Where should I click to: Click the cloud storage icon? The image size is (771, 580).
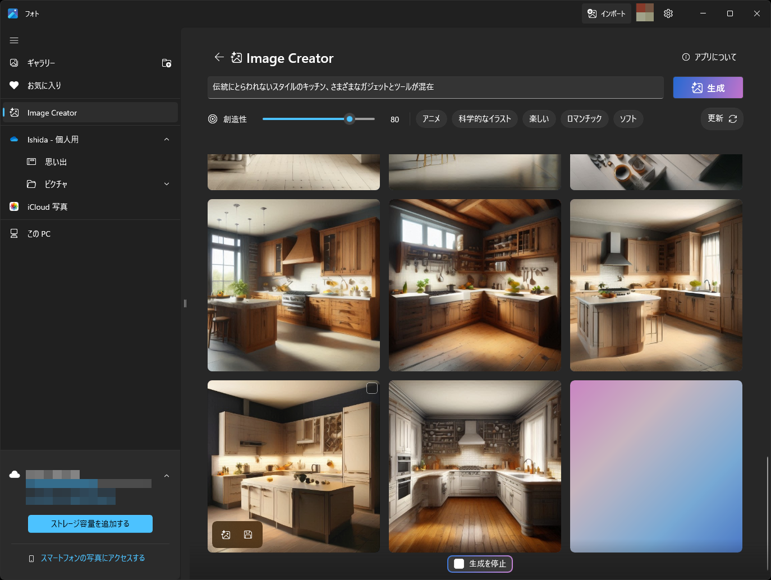tap(15, 475)
